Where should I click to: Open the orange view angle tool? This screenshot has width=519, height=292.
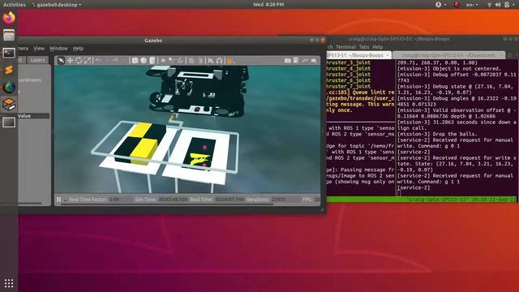pyautogui.click(x=229, y=61)
